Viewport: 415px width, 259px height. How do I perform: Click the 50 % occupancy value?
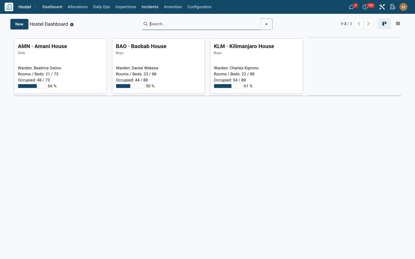coord(150,86)
